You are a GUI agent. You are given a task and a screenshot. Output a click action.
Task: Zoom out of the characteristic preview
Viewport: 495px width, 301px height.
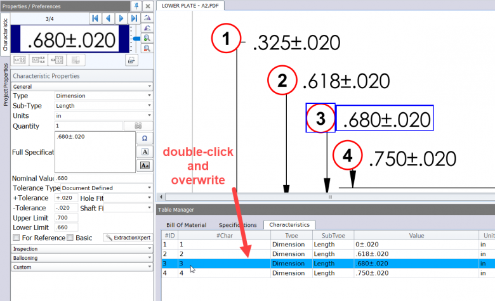pyautogui.click(x=147, y=48)
